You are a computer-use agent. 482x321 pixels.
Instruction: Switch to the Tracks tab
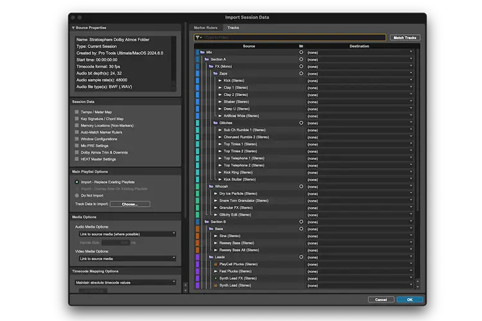(233, 28)
